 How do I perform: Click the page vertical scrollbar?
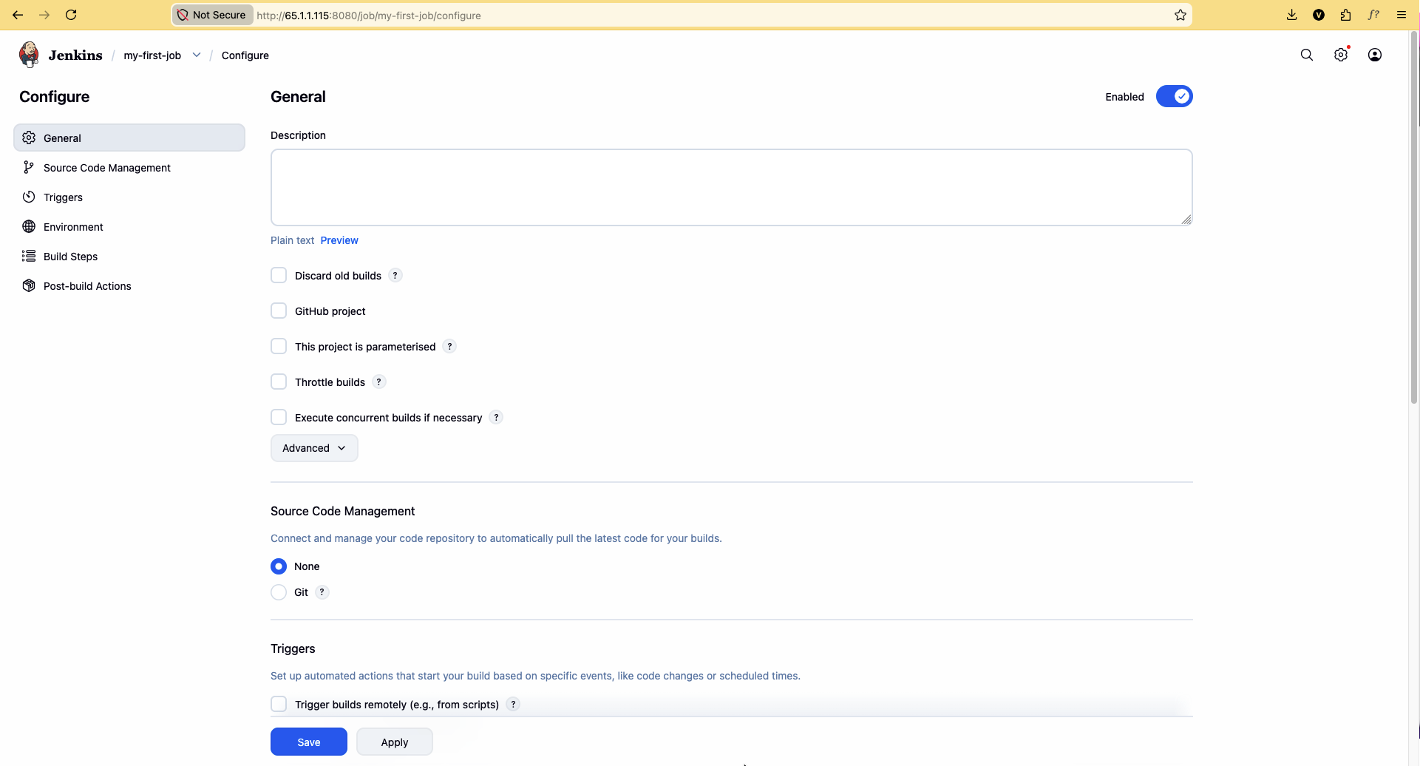(1414, 218)
